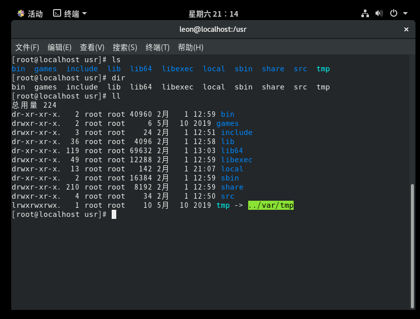Image resolution: width=420 pixels, height=319 pixels.
Task: Click blue 'games' in ls output
Action: tap(45, 69)
